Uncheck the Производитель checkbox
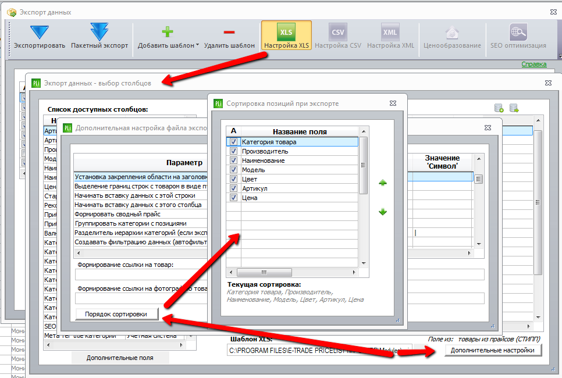This screenshot has height=378, width=562. (233, 151)
